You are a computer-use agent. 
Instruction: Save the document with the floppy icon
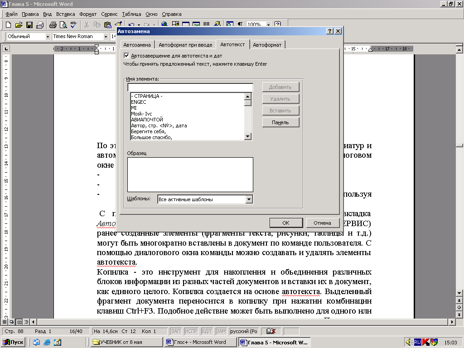pyautogui.click(x=29, y=25)
